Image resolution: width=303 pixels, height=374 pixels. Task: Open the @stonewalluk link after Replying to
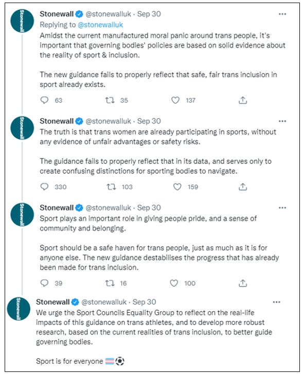point(100,25)
